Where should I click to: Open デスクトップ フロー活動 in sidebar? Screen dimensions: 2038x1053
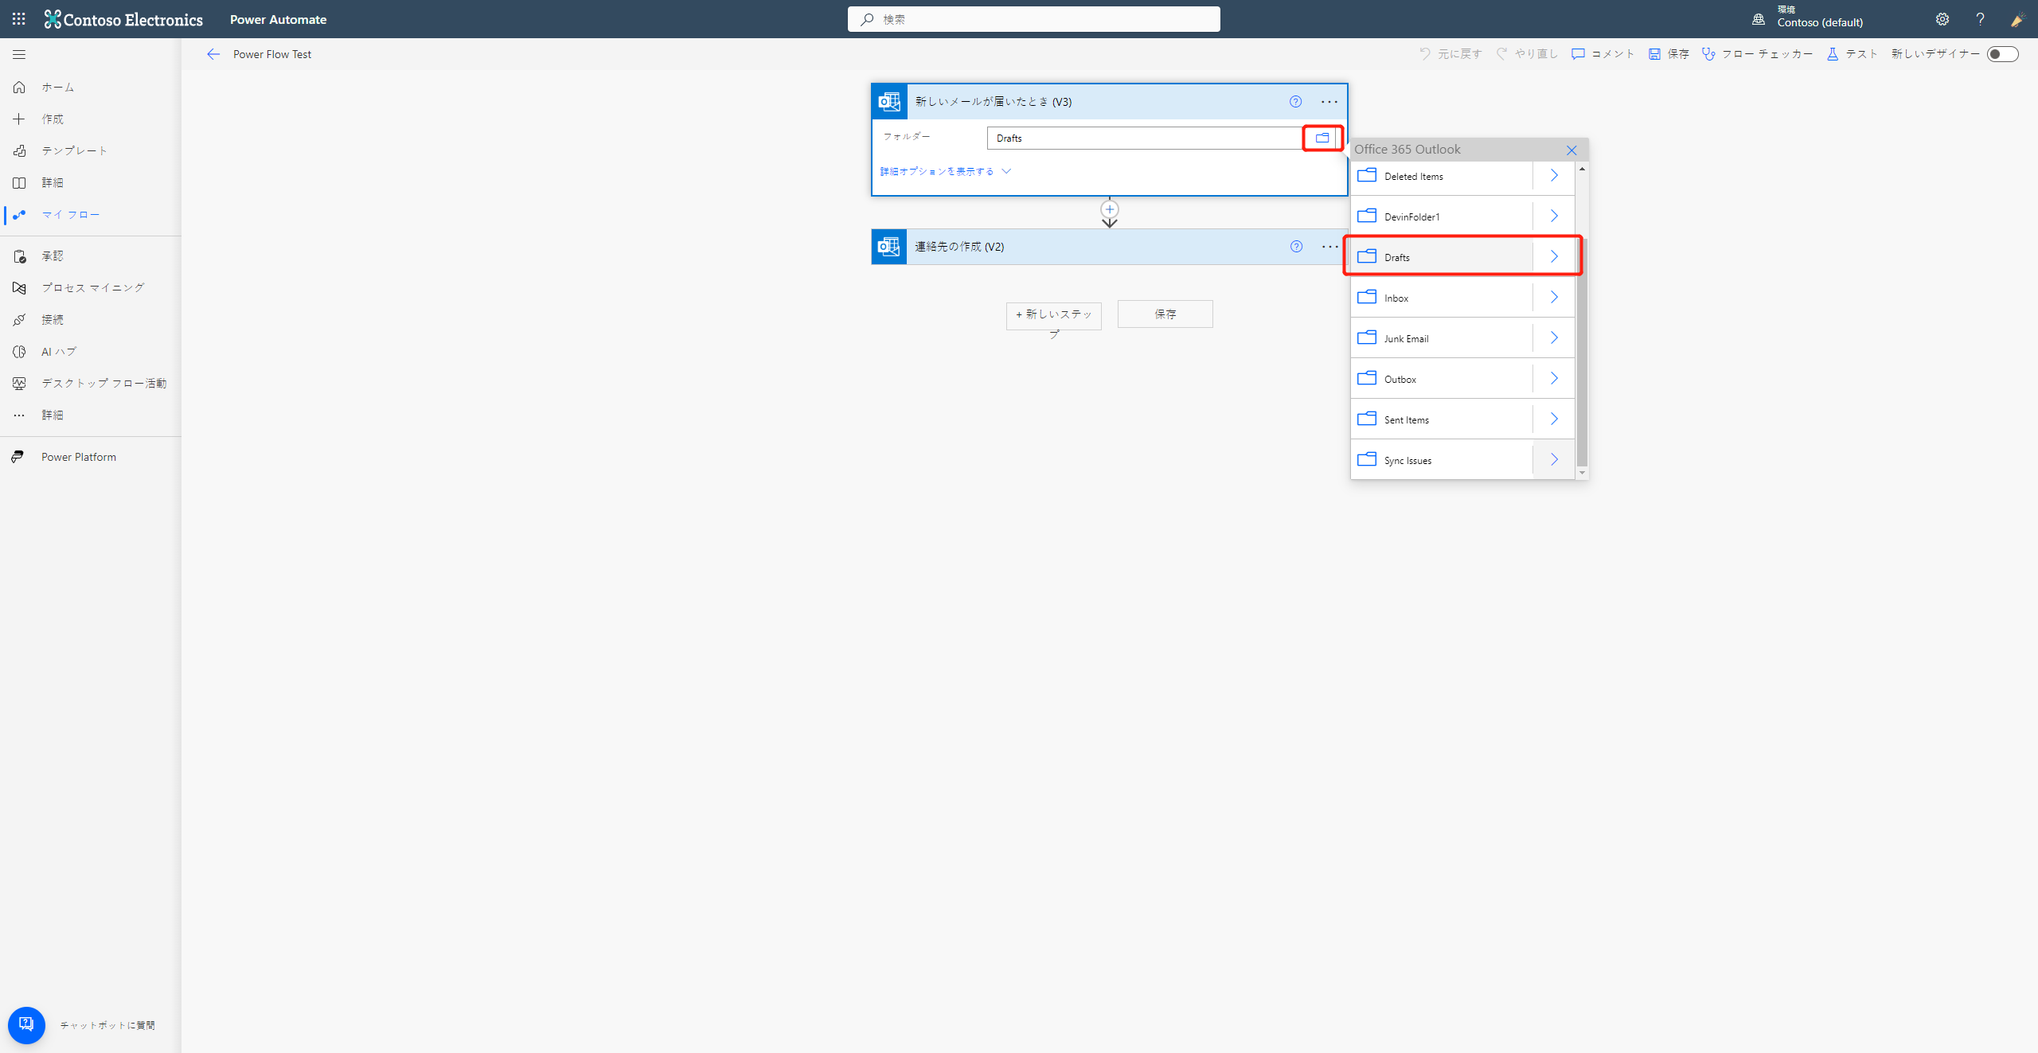[x=91, y=384]
